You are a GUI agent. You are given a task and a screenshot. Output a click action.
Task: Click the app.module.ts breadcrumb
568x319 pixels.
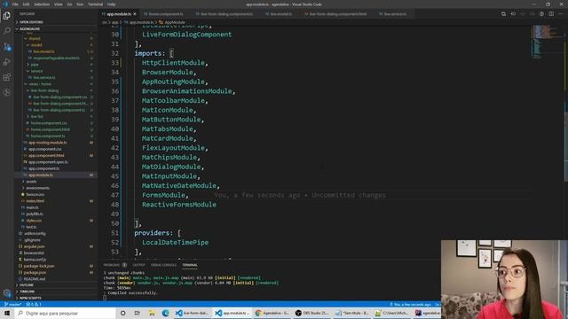[141, 22]
